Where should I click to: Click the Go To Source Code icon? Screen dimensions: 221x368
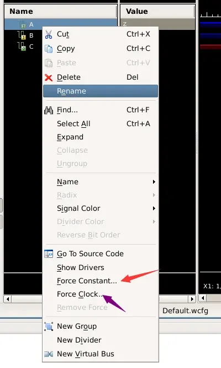coord(49,253)
